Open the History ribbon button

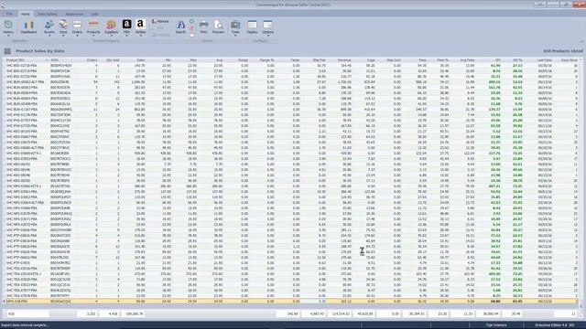point(8,27)
